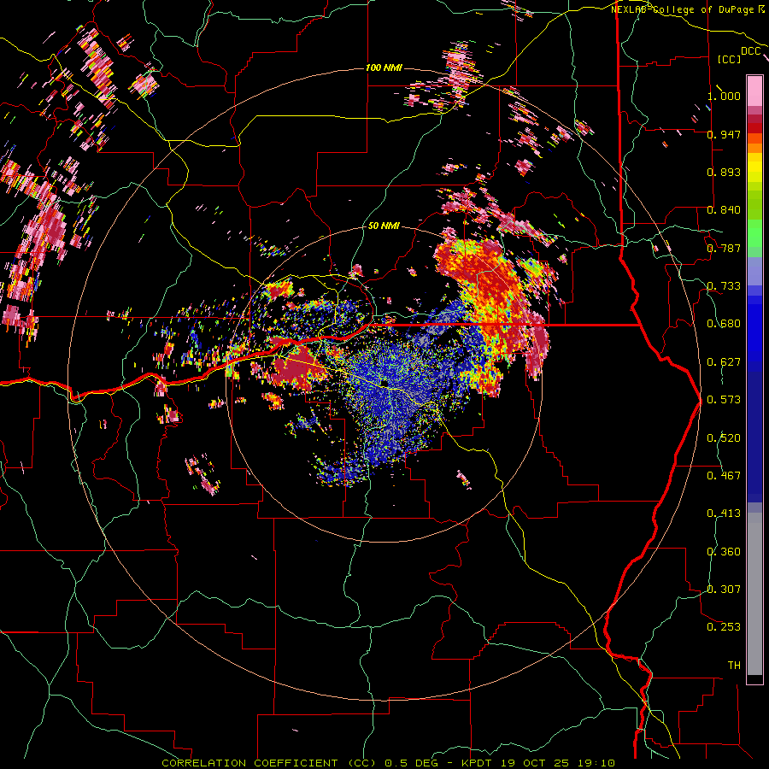This screenshot has width=769, height=769.
Task: Click the radar site marker at the rings' center
Action: pyautogui.click(x=384, y=382)
